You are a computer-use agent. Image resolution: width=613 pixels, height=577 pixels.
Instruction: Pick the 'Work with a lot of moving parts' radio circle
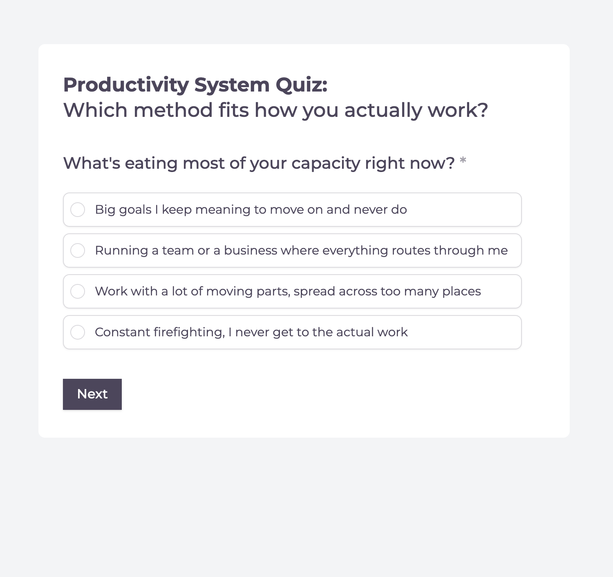click(x=78, y=291)
